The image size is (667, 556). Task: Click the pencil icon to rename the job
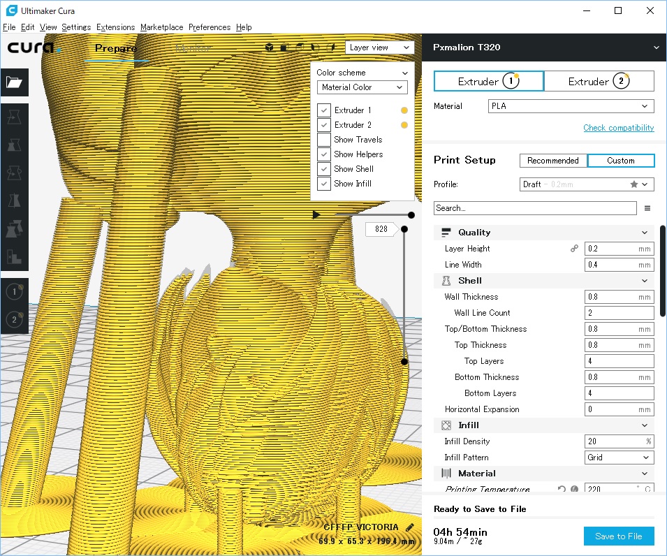(x=410, y=527)
